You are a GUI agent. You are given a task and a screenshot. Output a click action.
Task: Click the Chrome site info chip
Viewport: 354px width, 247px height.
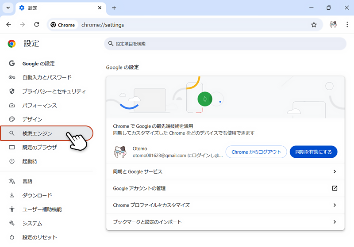click(x=63, y=25)
